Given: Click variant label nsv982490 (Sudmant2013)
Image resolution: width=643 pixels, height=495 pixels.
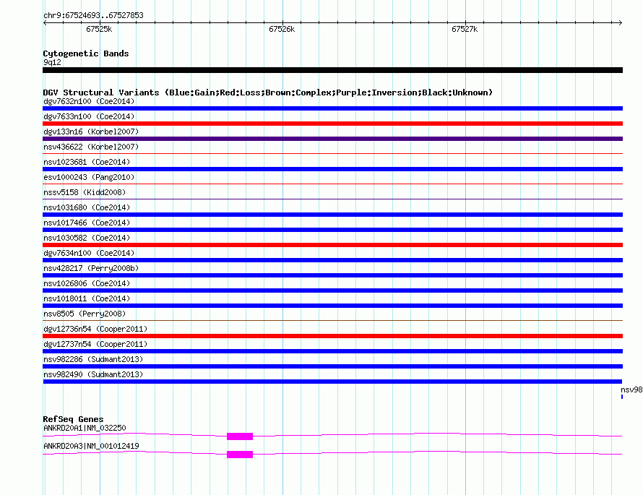Looking at the screenshot, I should point(93,374).
